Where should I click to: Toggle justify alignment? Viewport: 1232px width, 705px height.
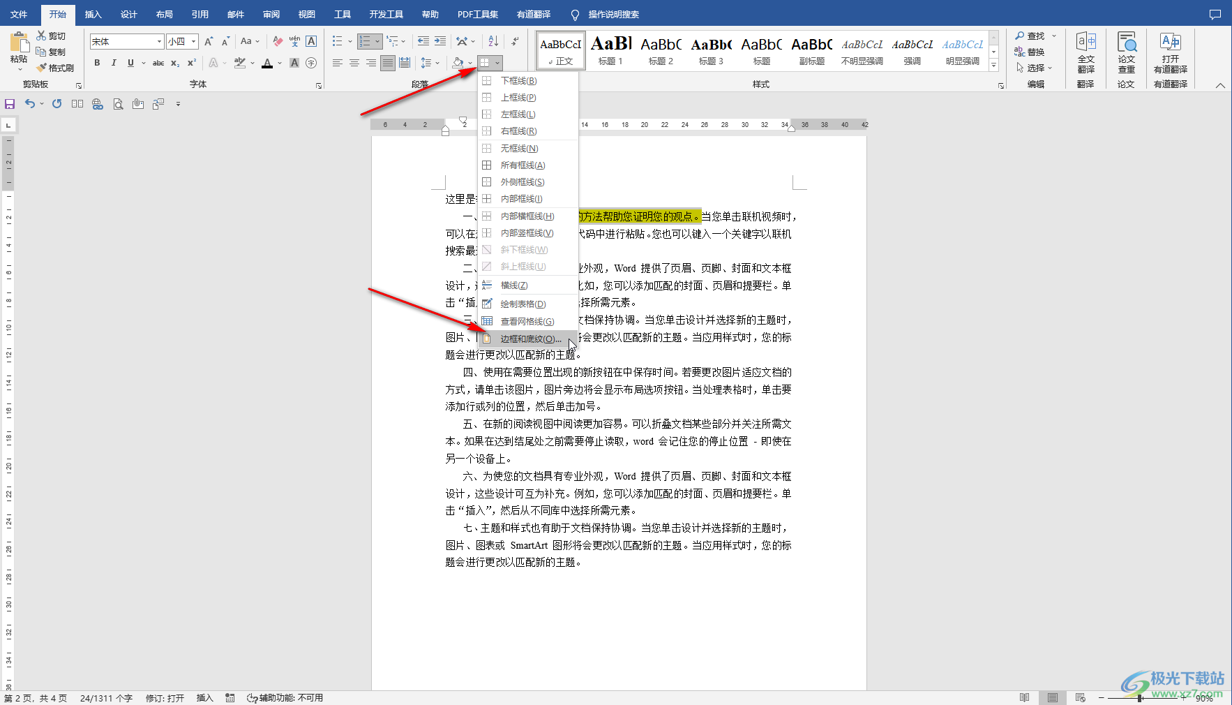point(388,63)
